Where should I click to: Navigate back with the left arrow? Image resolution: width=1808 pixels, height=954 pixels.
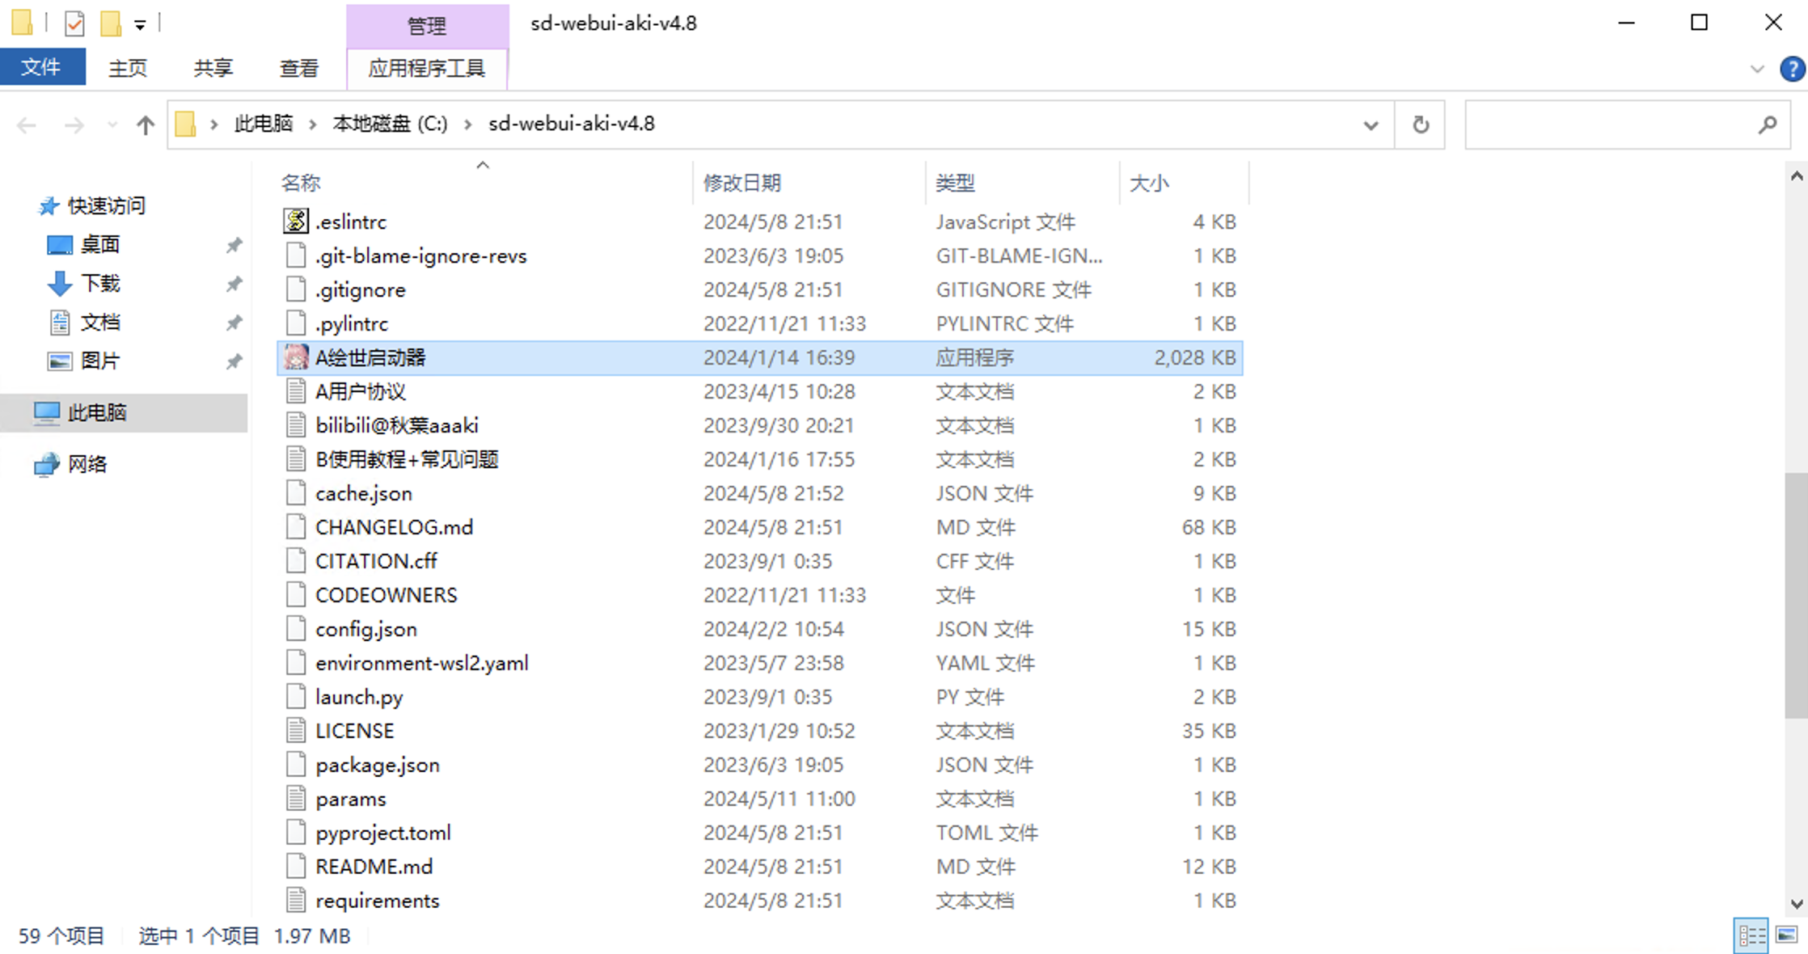(27, 125)
